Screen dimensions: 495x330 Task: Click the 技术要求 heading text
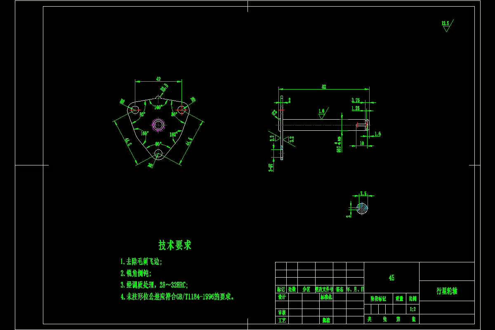[175, 245]
